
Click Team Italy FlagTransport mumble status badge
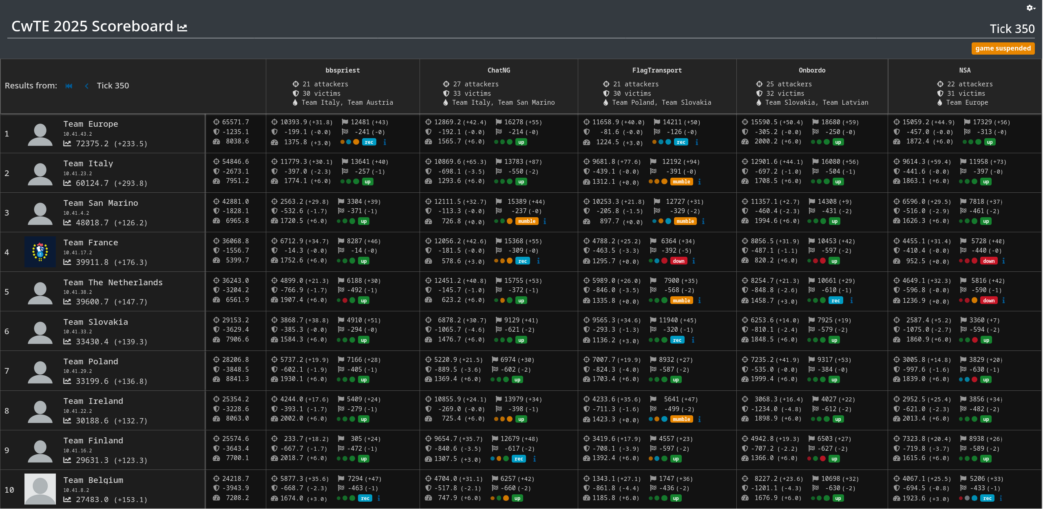pyautogui.click(x=681, y=182)
